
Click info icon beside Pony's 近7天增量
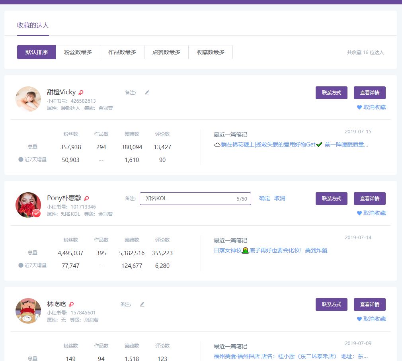(x=21, y=265)
